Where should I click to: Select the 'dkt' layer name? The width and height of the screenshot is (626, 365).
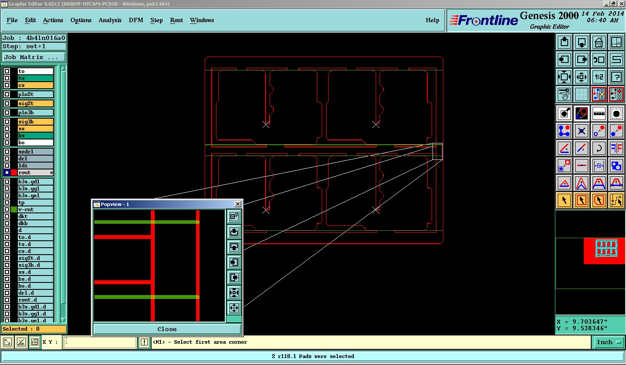(36, 216)
